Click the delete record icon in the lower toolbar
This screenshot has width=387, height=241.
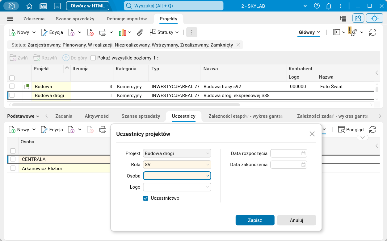click(90, 129)
